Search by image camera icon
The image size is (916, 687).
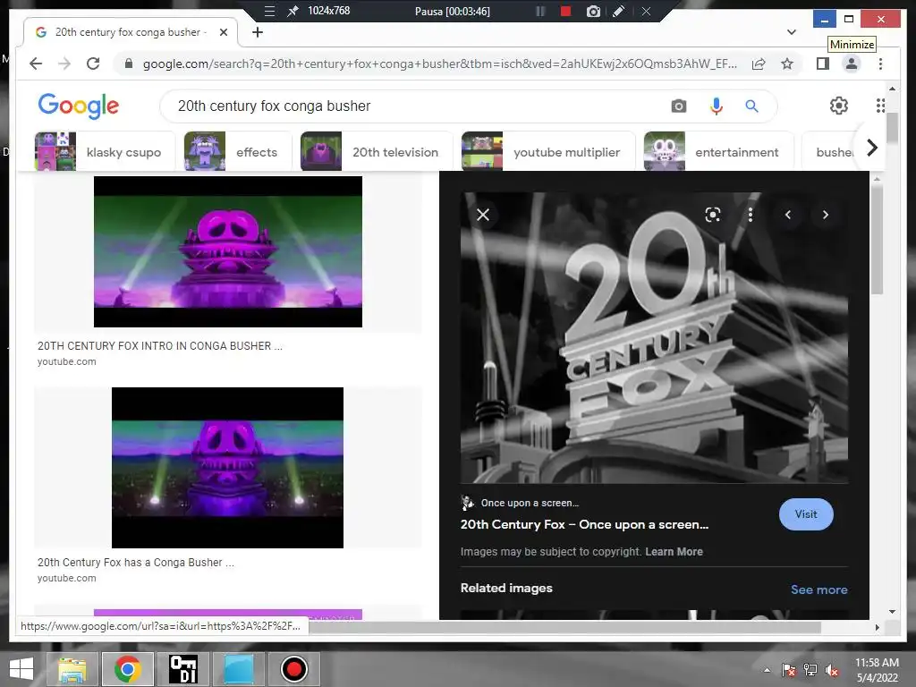coord(678,106)
